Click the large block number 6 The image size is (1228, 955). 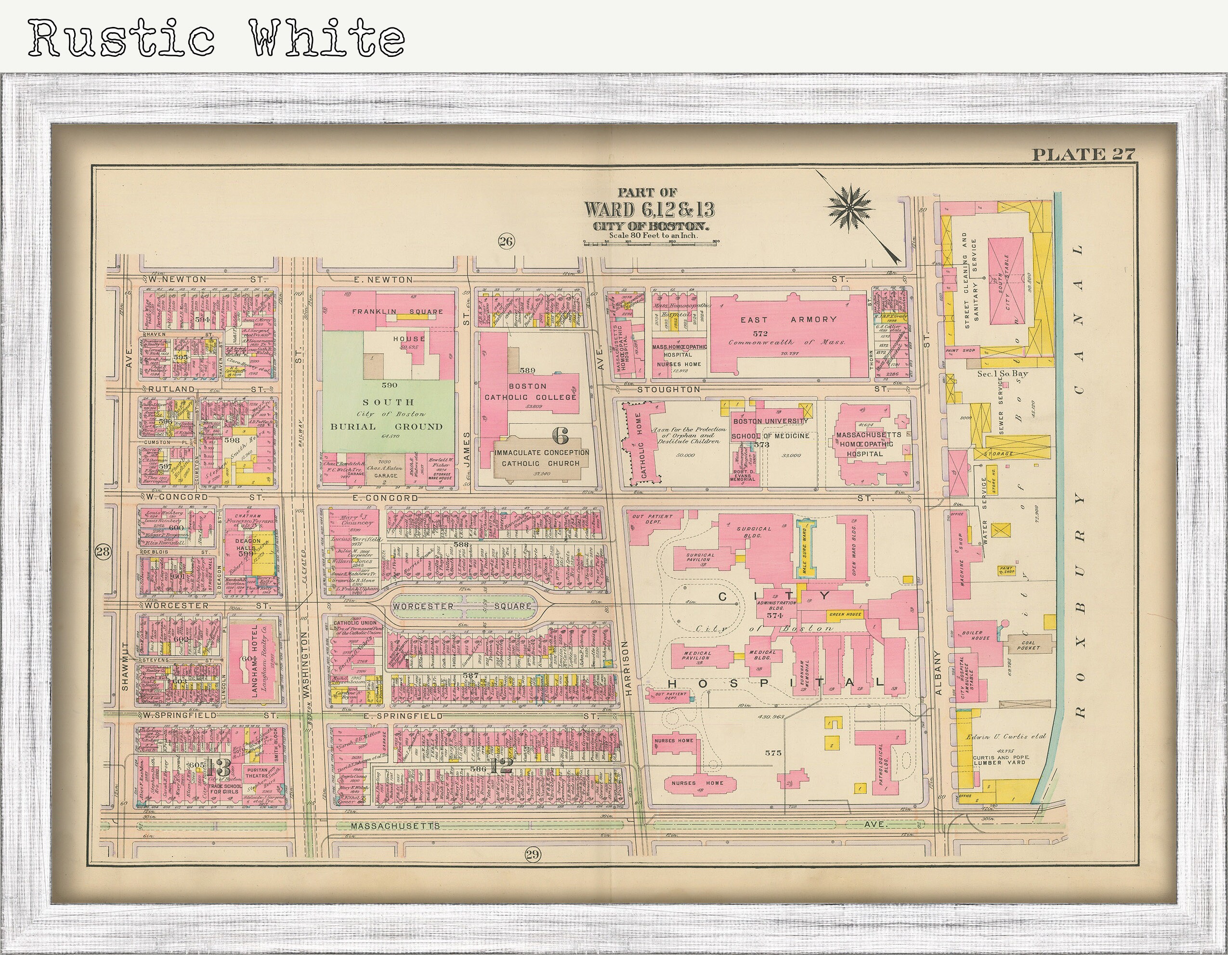(x=560, y=435)
